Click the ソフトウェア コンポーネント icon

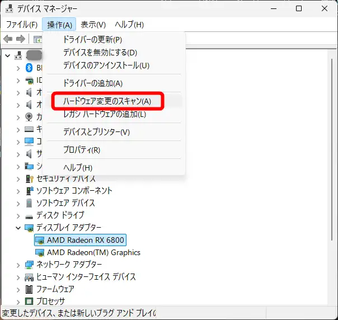tap(30, 191)
